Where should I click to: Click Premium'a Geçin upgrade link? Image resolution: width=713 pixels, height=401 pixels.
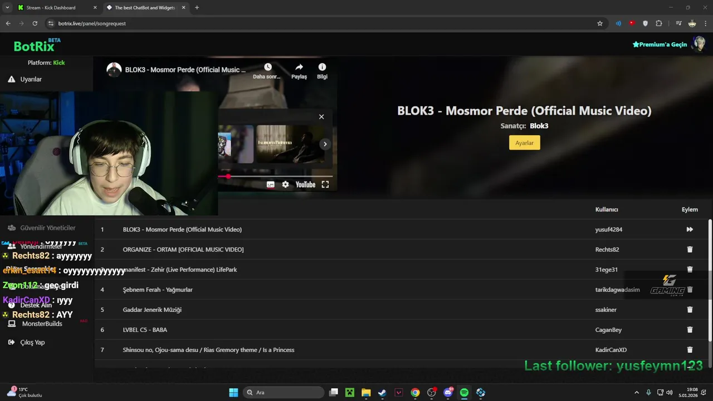[x=660, y=45]
